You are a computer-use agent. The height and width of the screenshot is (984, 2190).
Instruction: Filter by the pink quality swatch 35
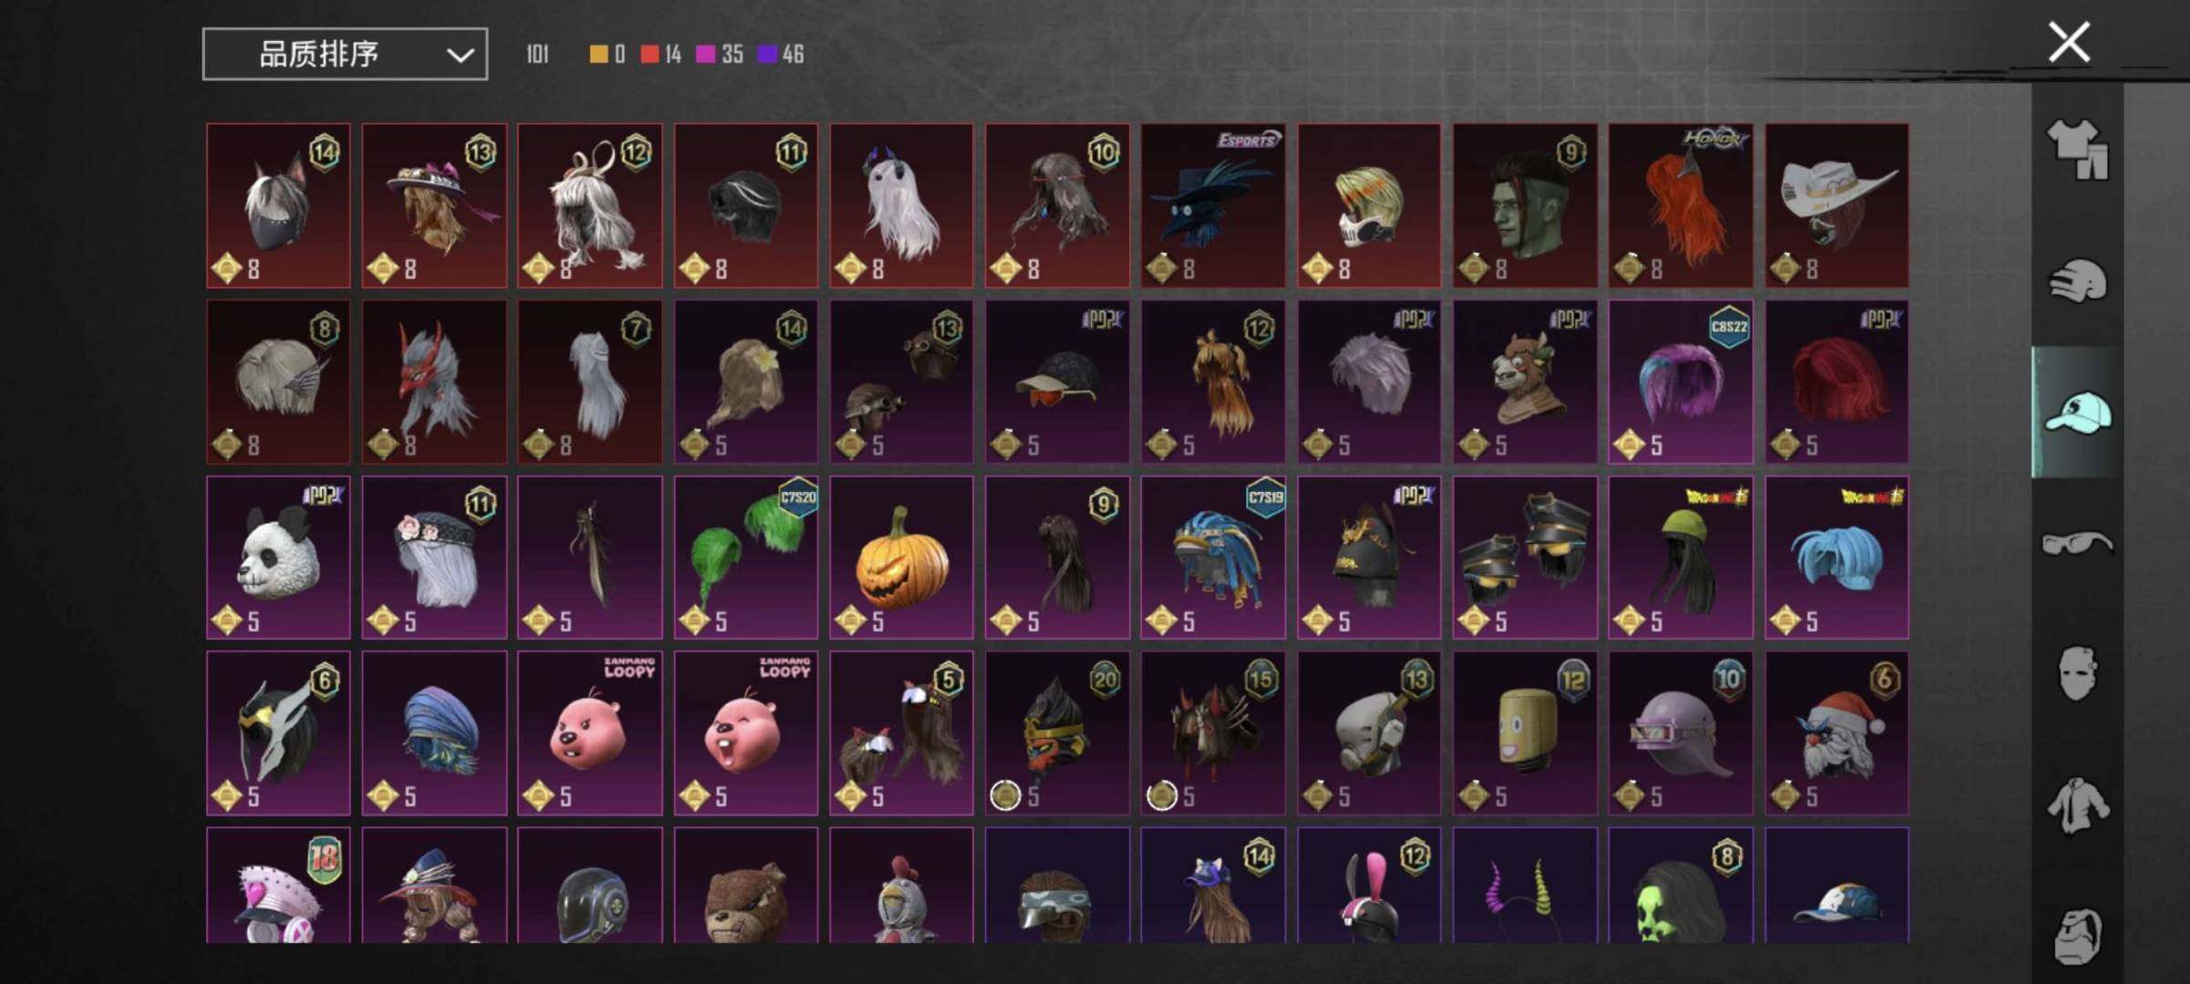point(719,55)
